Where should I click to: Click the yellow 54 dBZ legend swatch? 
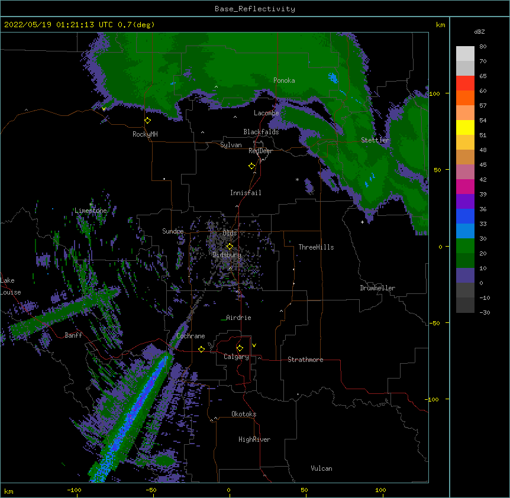point(465,127)
